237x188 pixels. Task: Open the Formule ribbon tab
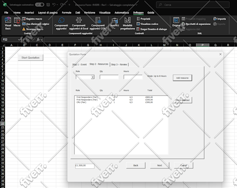point(67,13)
